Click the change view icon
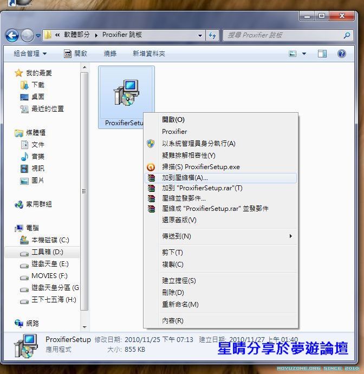 (x=292, y=54)
